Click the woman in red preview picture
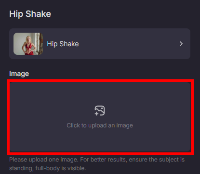This screenshot has height=174, width=200. click(28, 44)
